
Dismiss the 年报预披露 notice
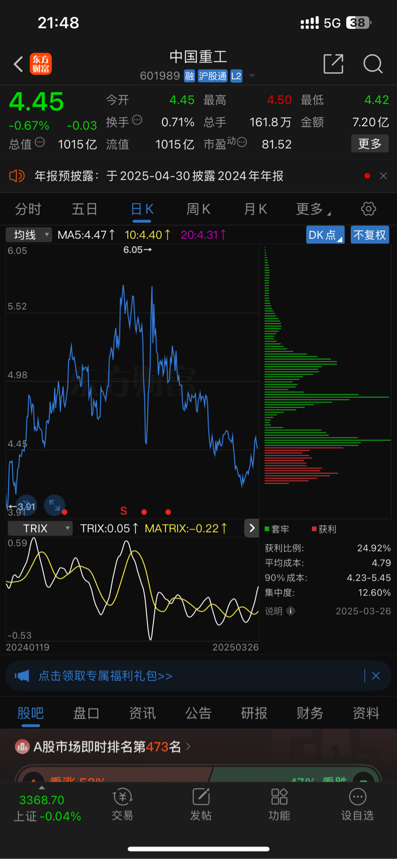384,176
